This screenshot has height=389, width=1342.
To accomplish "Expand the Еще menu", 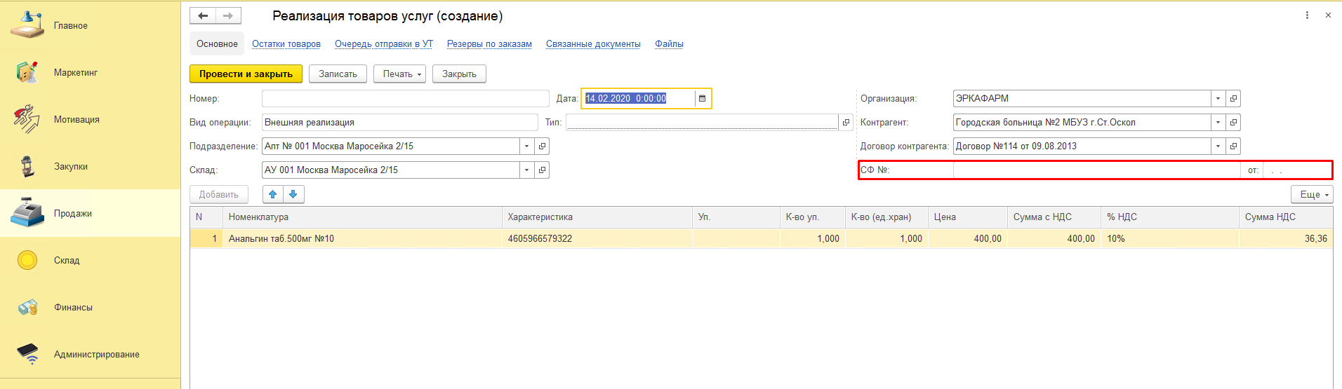I will click(x=1311, y=194).
